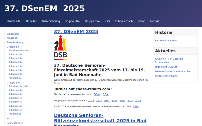This screenshot has width=202, height=126.
Task: Open Teilnehmerliste 50+ in the sidebar
Action: click(19, 50)
